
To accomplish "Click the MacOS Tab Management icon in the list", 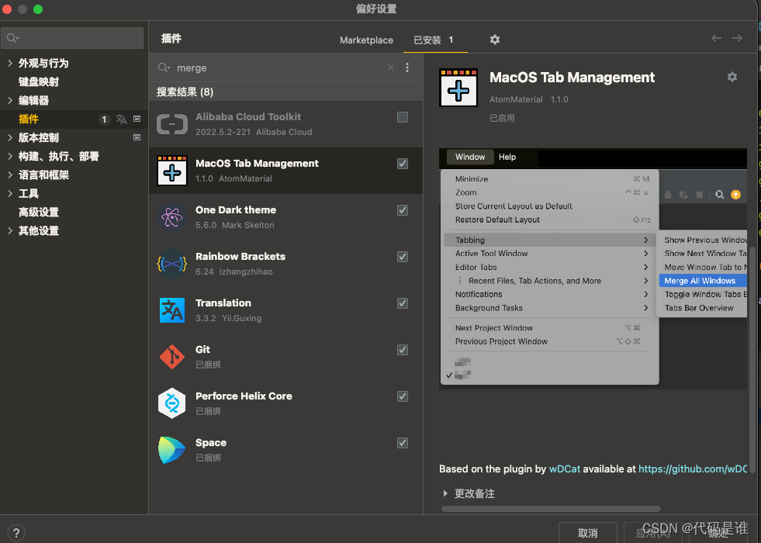I will 171,171.
